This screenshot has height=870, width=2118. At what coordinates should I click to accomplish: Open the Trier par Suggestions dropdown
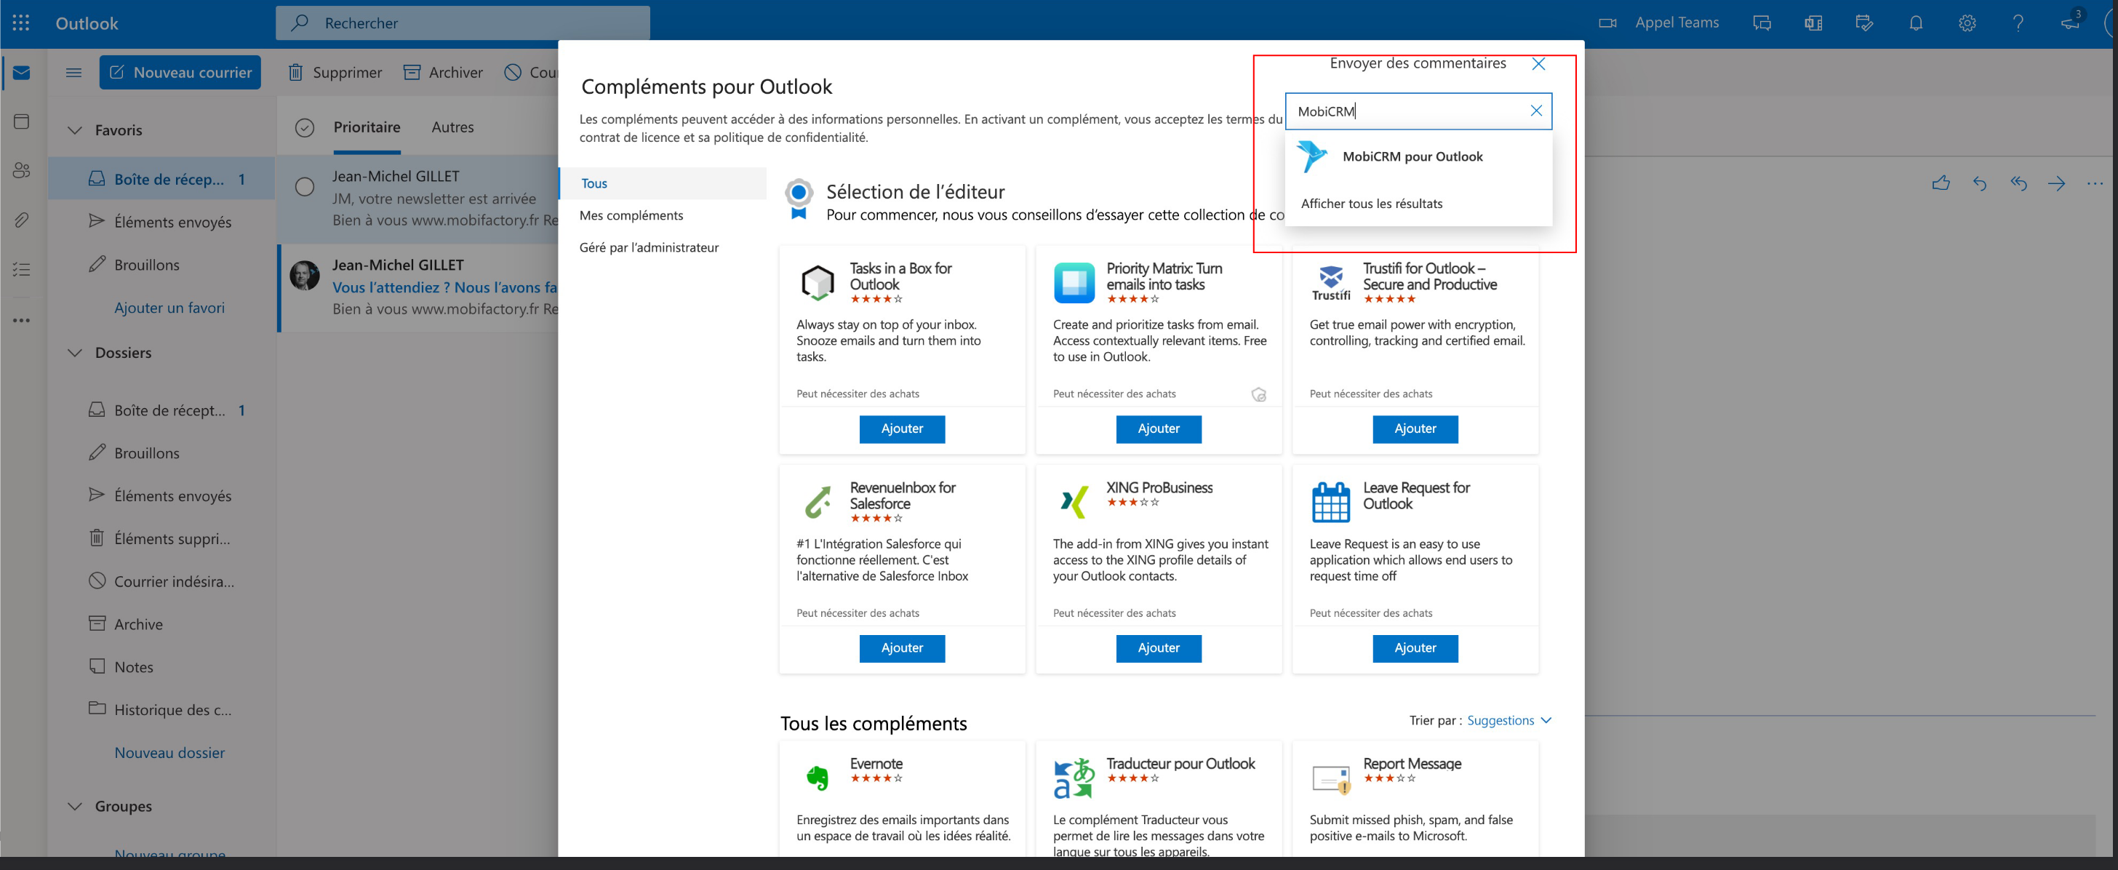point(1509,720)
